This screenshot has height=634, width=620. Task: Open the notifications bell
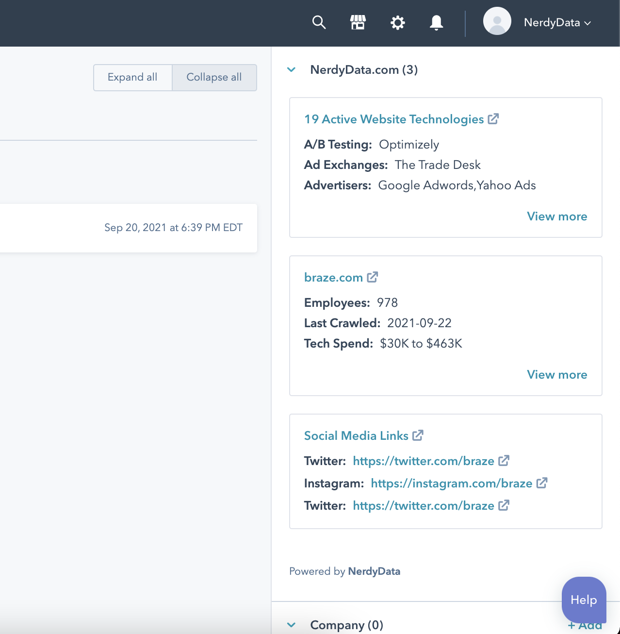(x=437, y=22)
